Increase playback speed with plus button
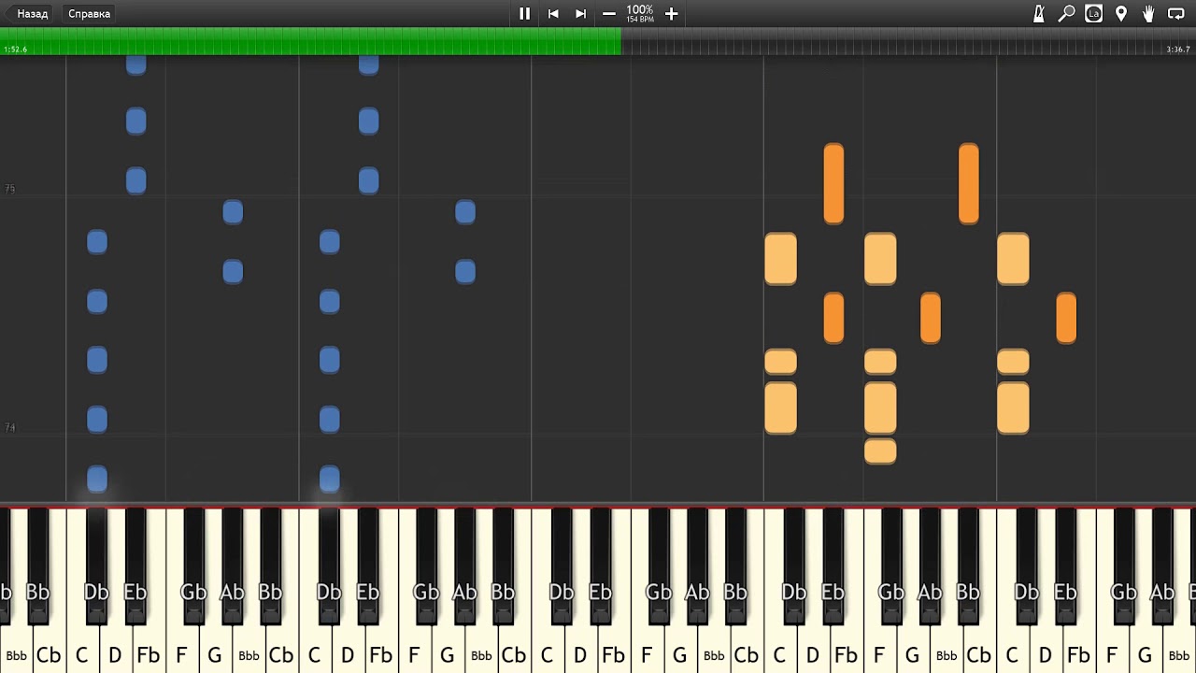Image resolution: width=1196 pixels, height=673 pixels. pyautogui.click(x=671, y=13)
